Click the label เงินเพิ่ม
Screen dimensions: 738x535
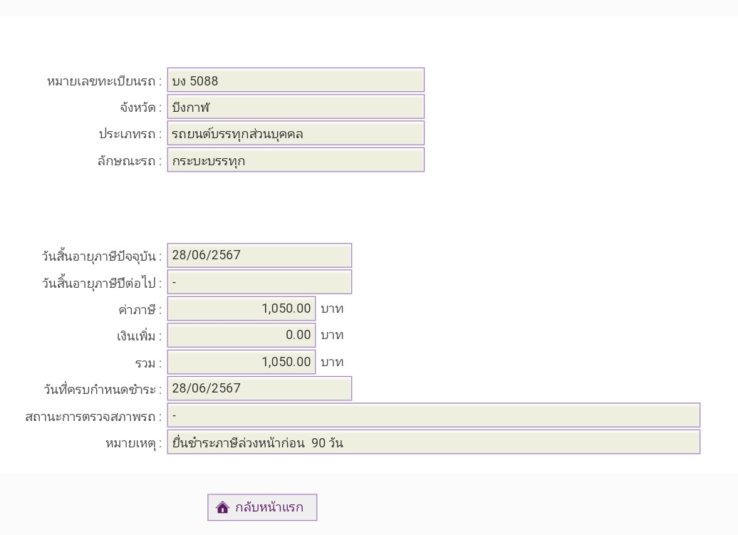(135, 336)
